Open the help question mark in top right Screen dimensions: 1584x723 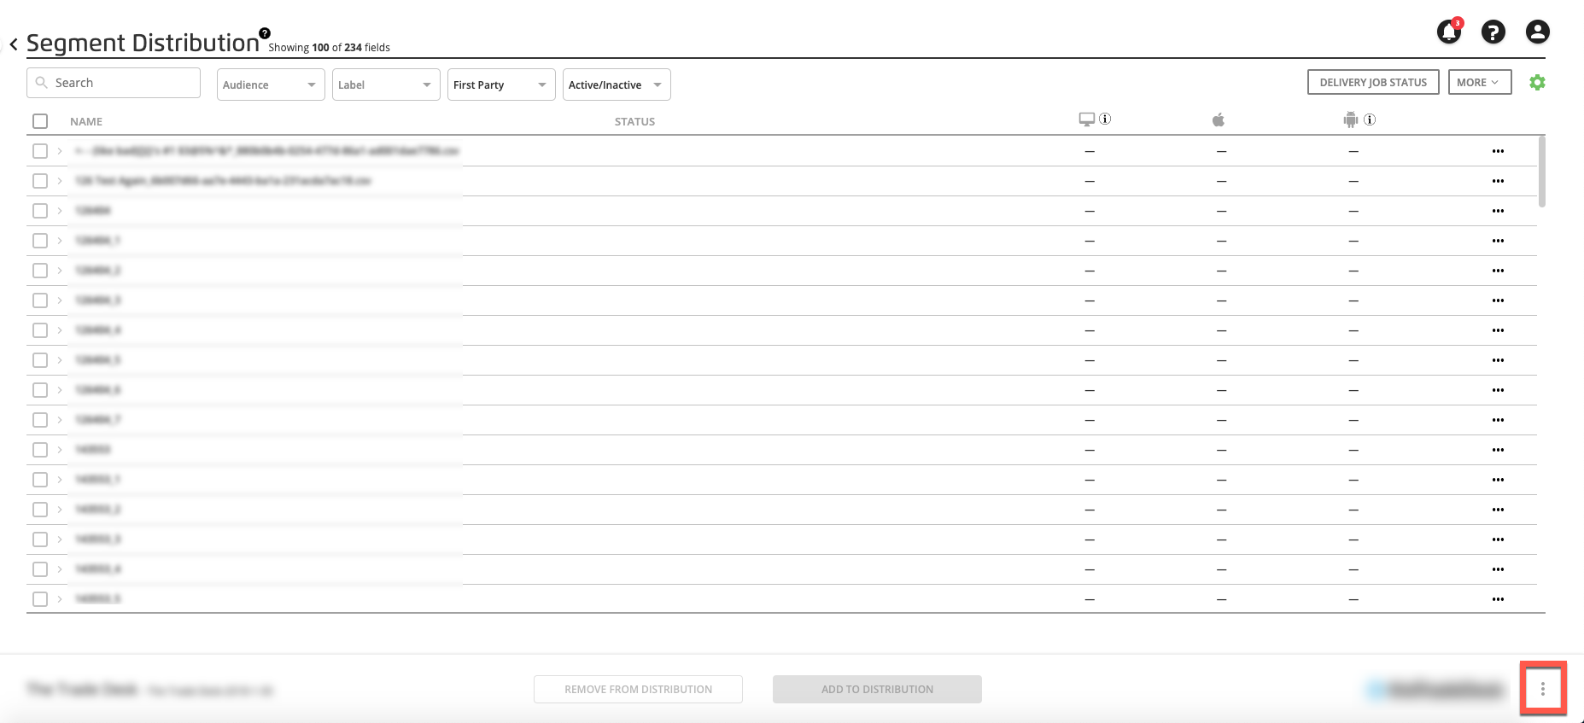(x=1493, y=32)
